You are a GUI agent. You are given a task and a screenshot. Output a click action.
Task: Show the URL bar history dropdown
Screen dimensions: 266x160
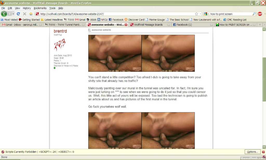click(200, 14)
